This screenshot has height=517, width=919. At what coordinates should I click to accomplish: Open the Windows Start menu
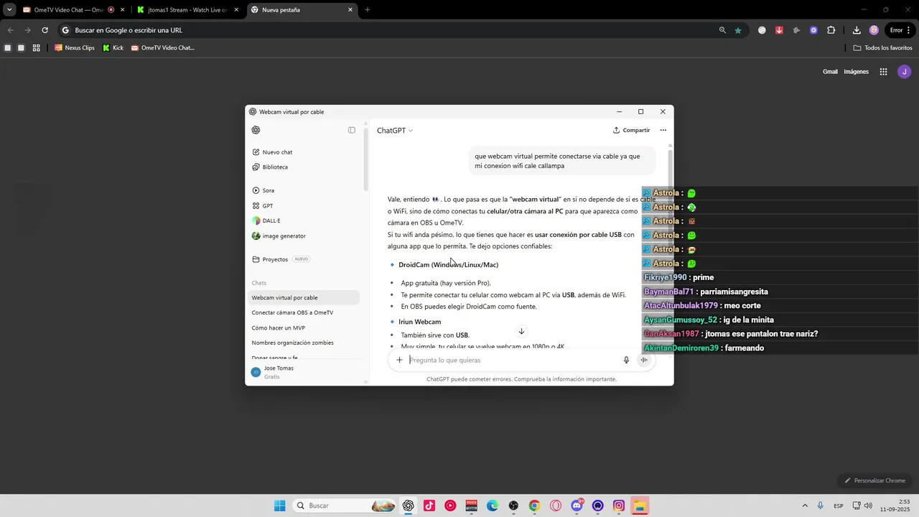click(x=280, y=506)
